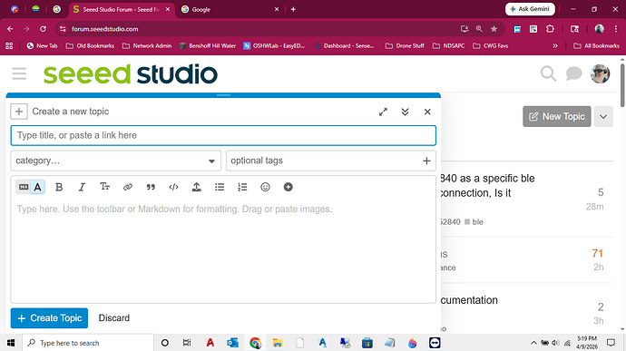Viewport: 626px width, 351px height.
Task: Click the New Topic button
Action: click(x=557, y=117)
